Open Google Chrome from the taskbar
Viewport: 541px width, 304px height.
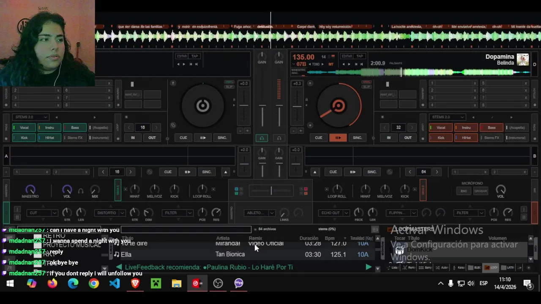[93, 283]
